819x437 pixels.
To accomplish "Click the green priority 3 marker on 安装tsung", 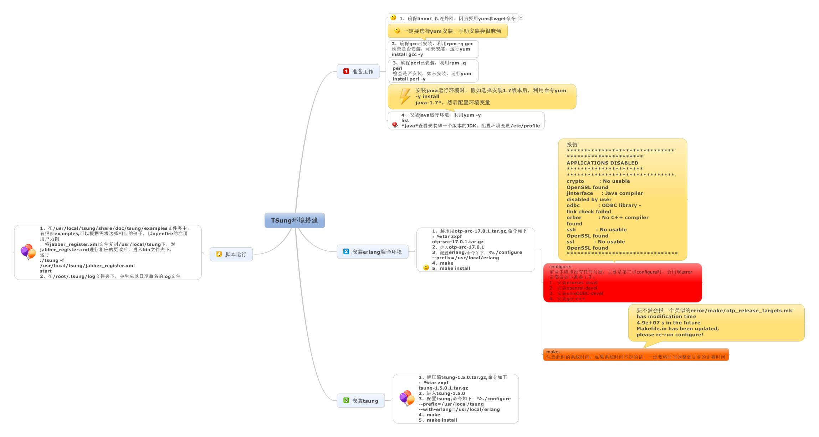I will pos(346,400).
